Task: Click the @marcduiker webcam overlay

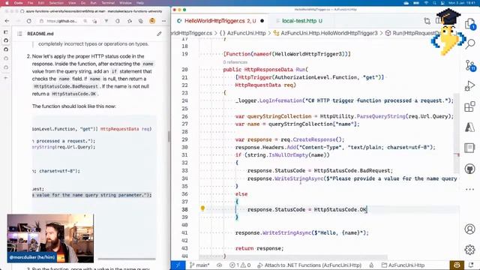Action: (50, 238)
